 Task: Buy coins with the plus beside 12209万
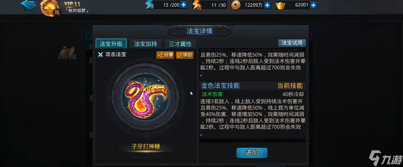pyautogui.click(x=267, y=5)
